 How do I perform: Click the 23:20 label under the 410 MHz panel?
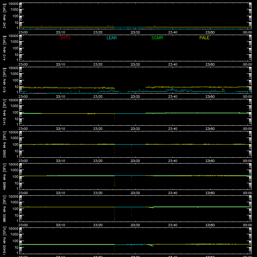point(98,65)
